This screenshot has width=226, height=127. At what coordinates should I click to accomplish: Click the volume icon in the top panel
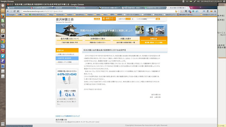click(198, 1)
